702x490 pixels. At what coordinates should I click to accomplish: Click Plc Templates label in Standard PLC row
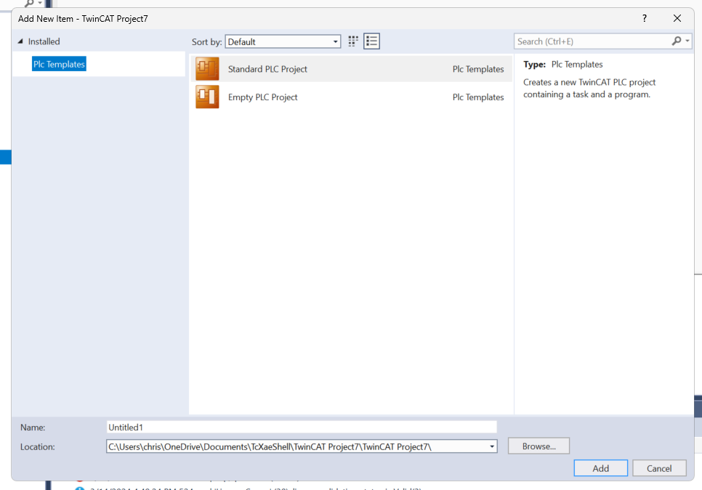(x=477, y=69)
